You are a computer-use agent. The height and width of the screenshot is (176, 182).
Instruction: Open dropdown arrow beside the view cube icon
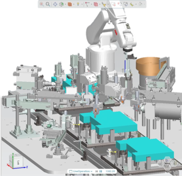pos(66,5)
